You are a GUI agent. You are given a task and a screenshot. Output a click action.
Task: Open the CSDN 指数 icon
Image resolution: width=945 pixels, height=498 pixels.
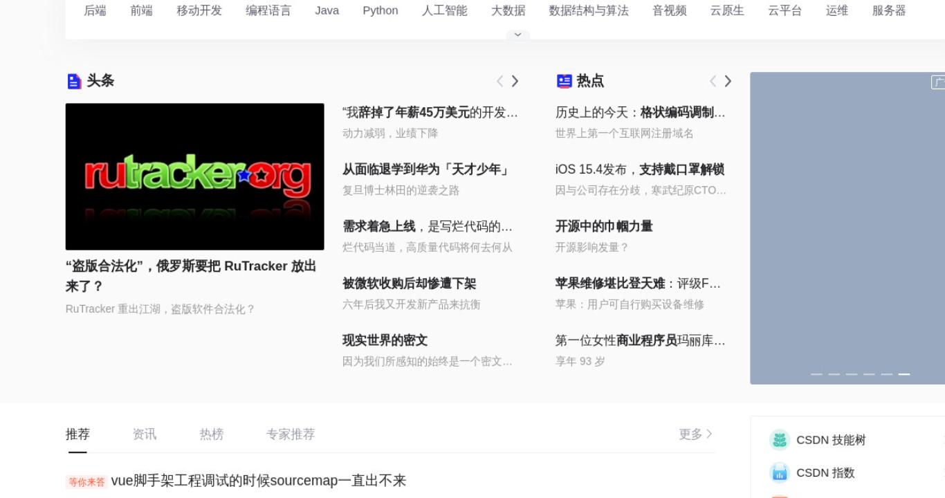780,472
